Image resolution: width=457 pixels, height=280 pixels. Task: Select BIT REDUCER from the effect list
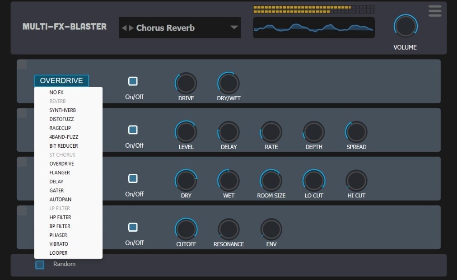pyautogui.click(x=64, y=145)
